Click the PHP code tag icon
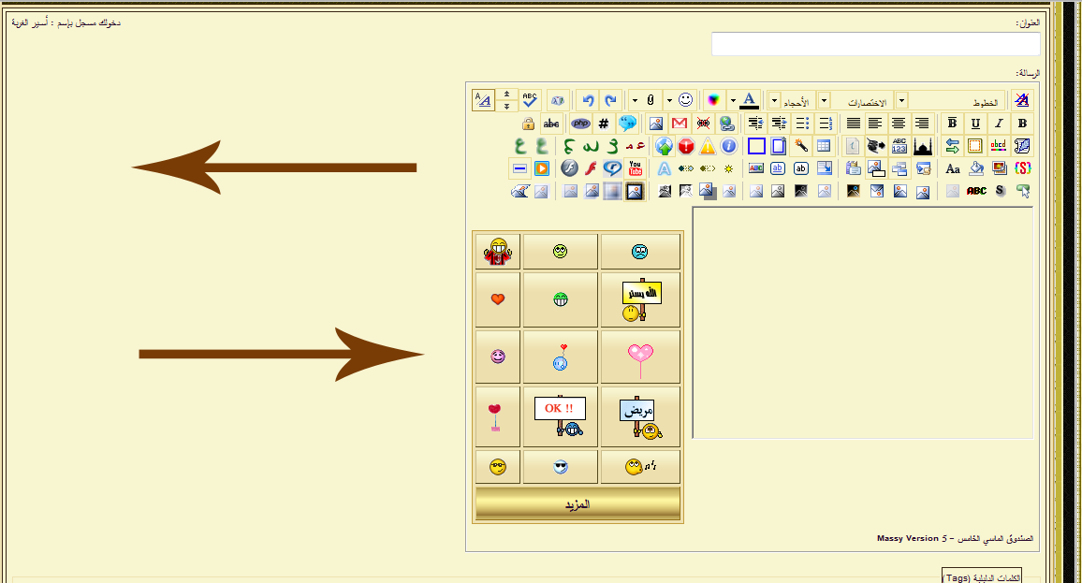Image resolution: width=1082 pixels, height=583 pixels. (580, 123)
